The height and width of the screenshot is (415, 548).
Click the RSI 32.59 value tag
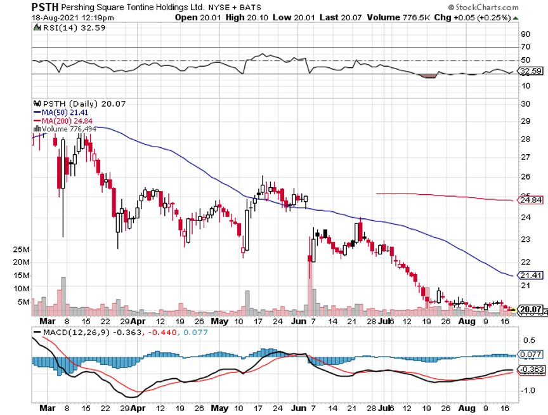coord(531,71)
